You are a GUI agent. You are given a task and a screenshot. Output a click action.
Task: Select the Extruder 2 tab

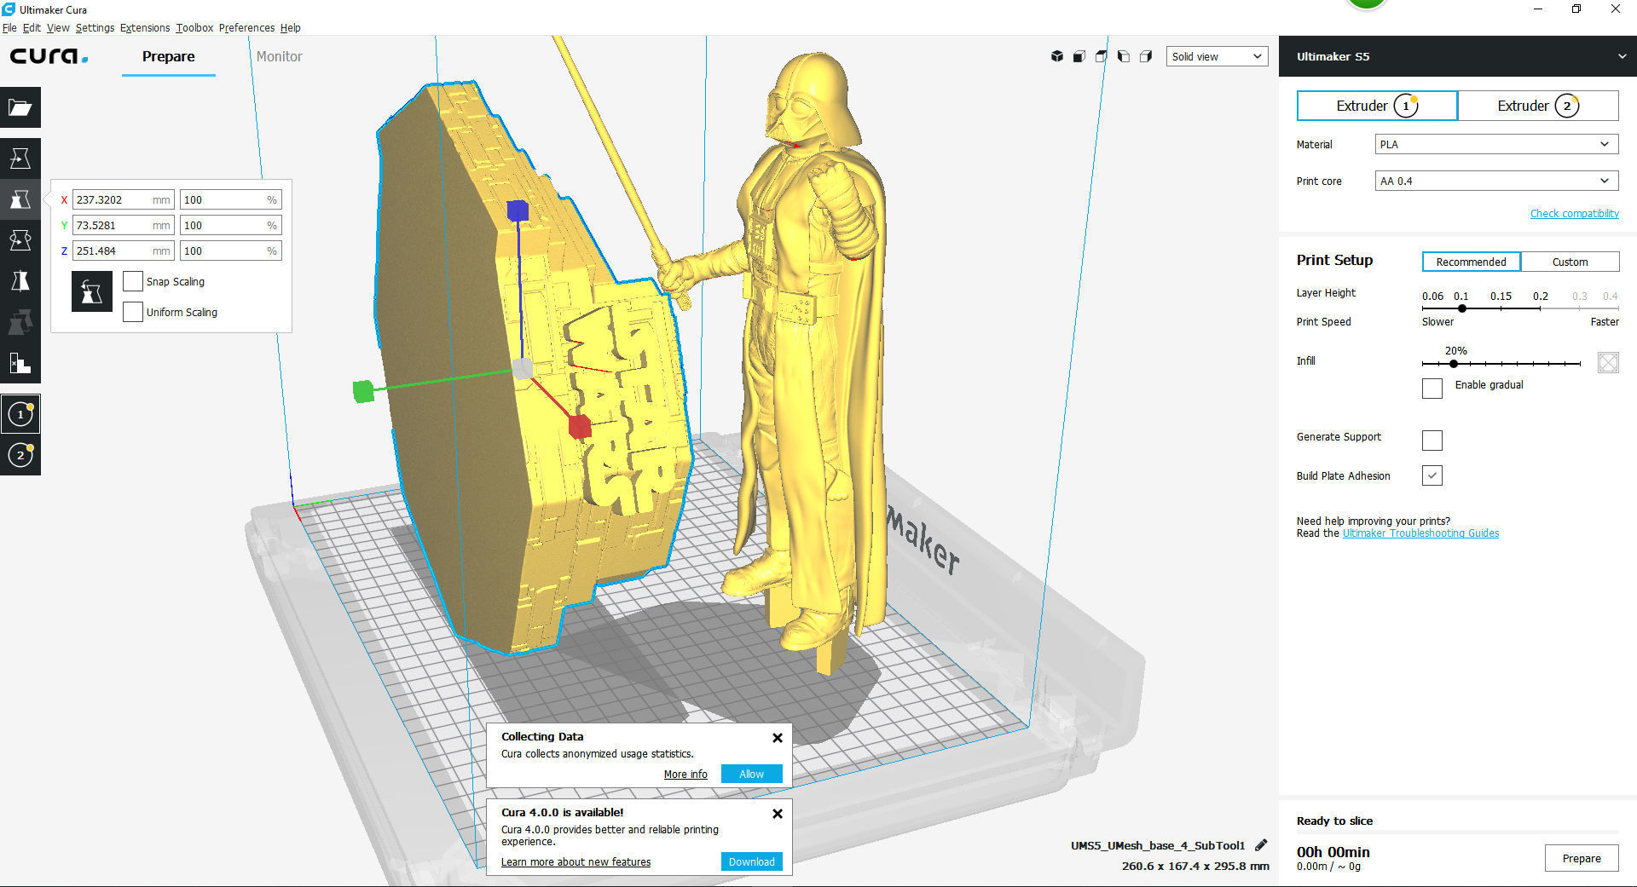(1538, 106)
